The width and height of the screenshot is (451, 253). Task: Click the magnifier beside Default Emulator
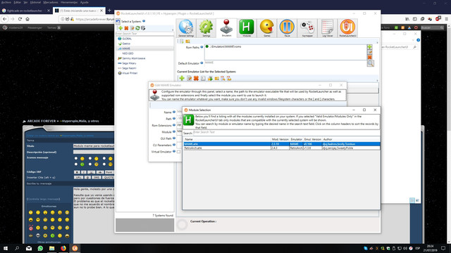[370, 63]
